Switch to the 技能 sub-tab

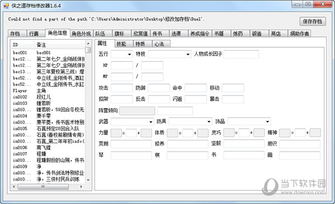(x=124, y=43)
